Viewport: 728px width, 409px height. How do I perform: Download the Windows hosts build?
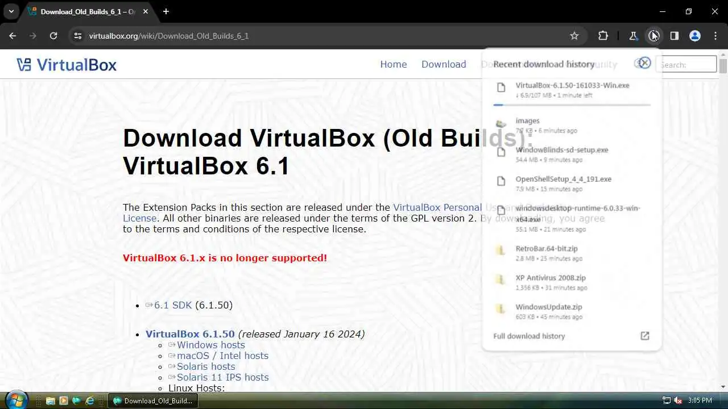[210, 345]
